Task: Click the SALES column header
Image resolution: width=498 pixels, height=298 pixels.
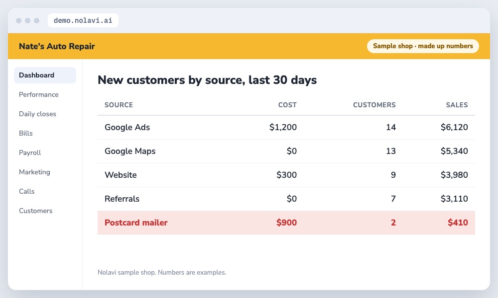Action: [x=457, y=105]
